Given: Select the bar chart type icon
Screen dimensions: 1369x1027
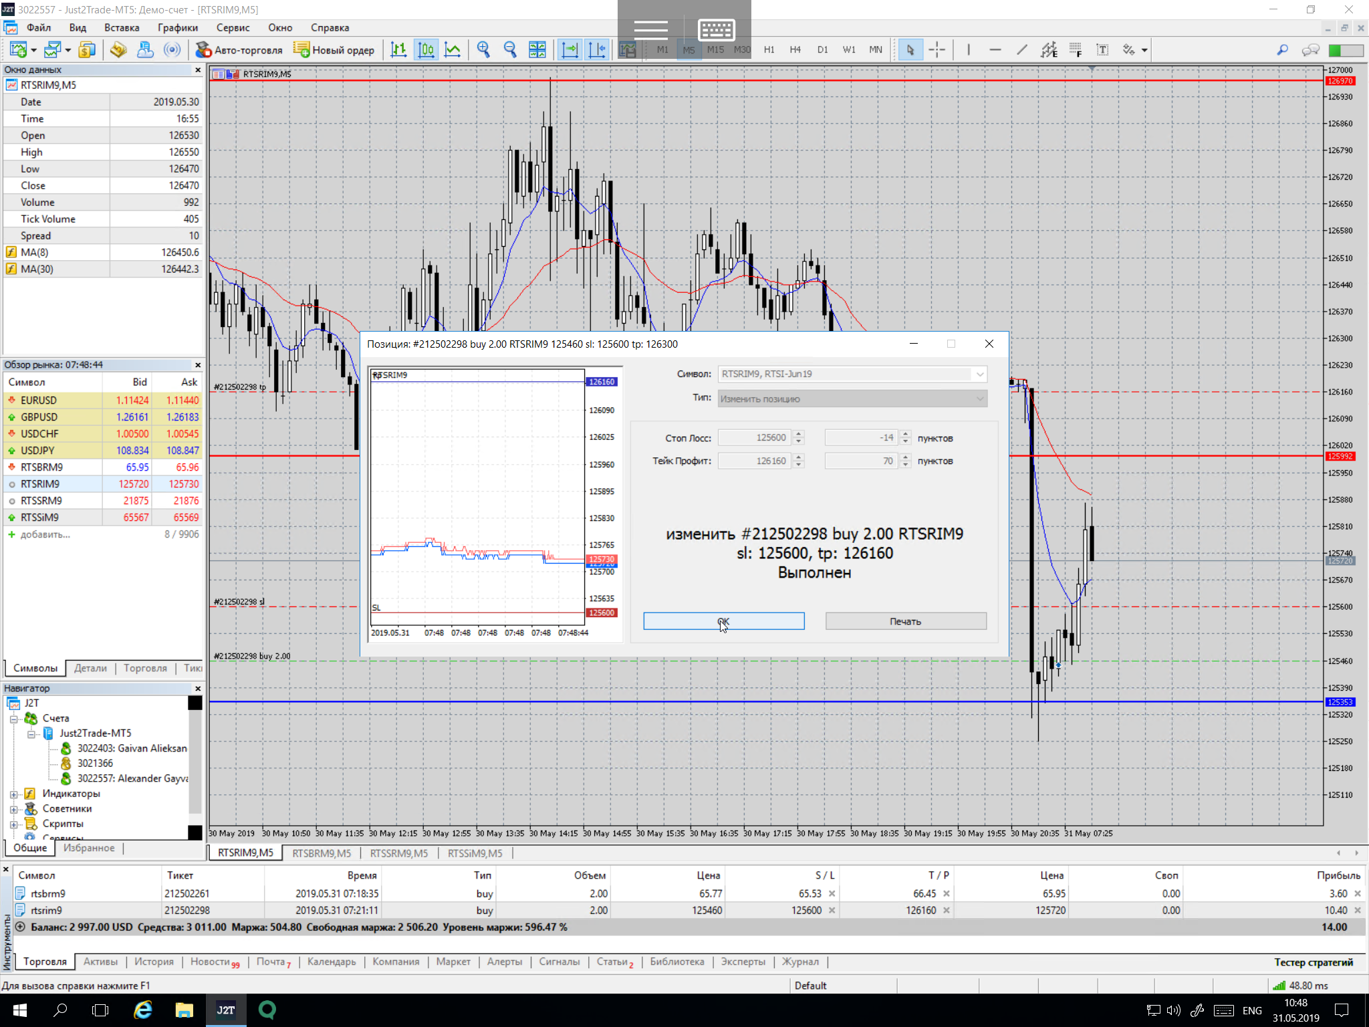Looking at the screenshot, I should (x=399, y=49).
